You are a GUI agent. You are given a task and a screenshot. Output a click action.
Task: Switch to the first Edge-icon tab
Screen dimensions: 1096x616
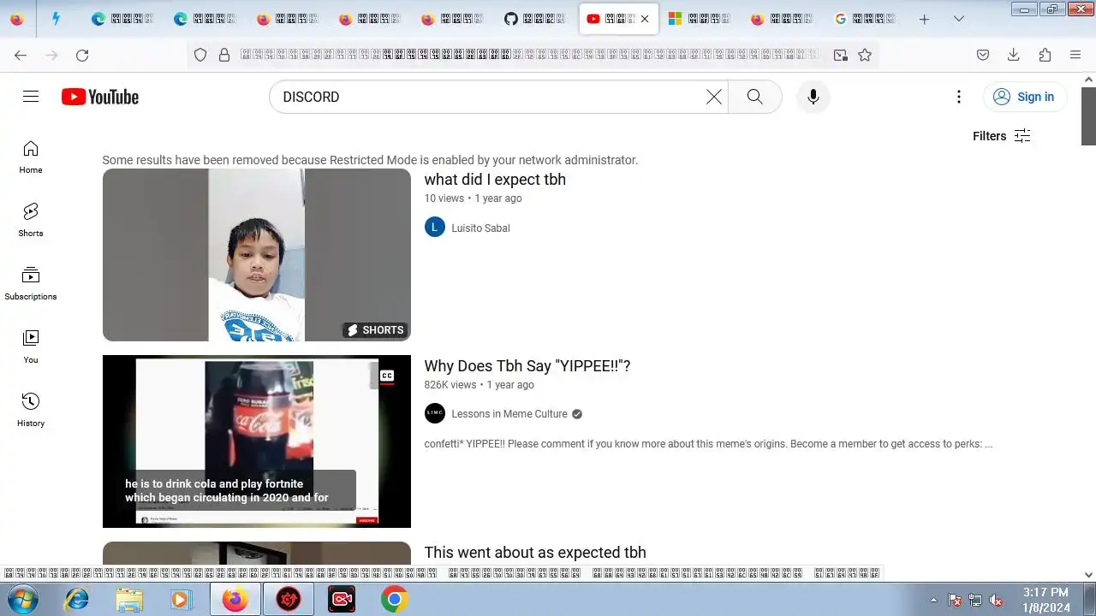pyautogui.click(x=122, y=19)
